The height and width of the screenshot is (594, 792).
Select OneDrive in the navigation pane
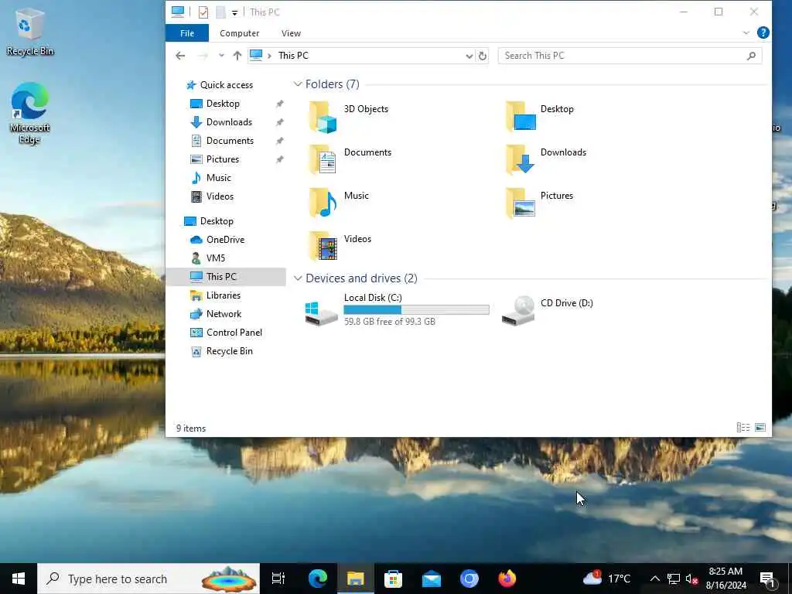tap(226, 240)
